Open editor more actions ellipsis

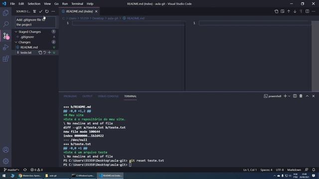314,11
